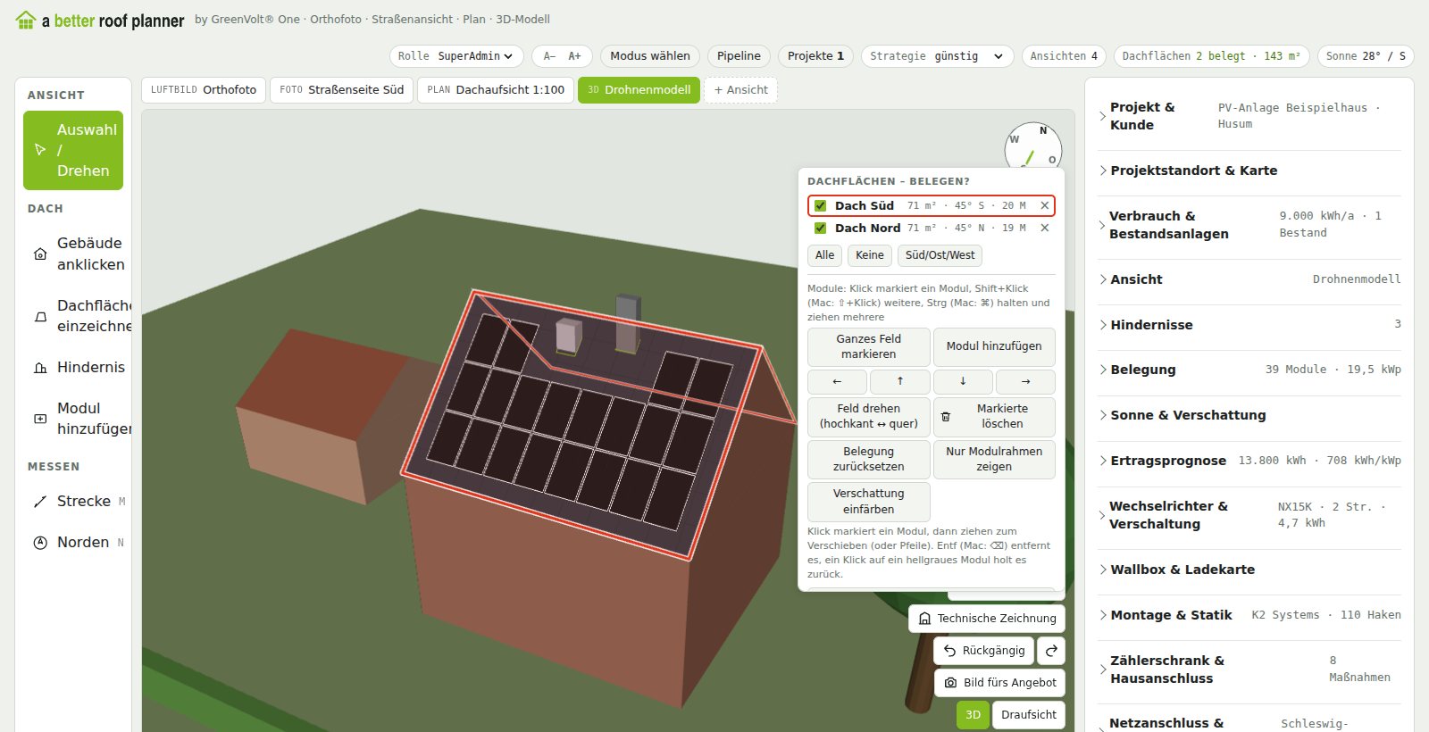Toggle Nur Modulrahmen zeigen
1429x732 pixels.
994,459
